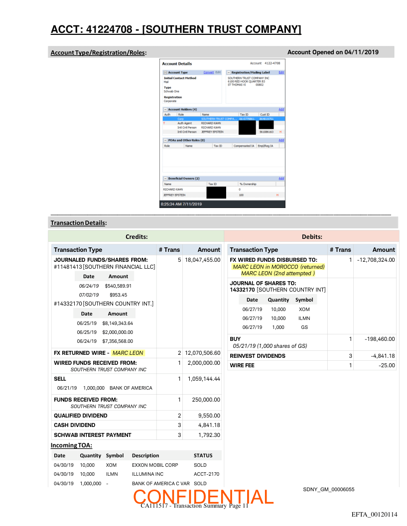
Task: Click the Credits section header
Action: tap(136, 237)
